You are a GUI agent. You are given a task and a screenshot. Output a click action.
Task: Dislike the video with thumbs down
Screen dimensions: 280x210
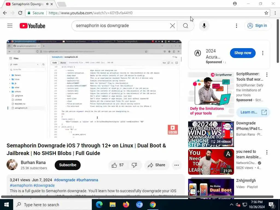[134, 165]
